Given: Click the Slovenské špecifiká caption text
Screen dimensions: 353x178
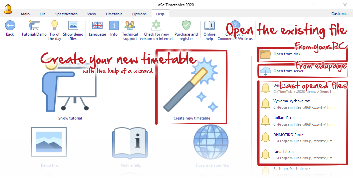Looking at the screenshot, I should tap(212, 165).
